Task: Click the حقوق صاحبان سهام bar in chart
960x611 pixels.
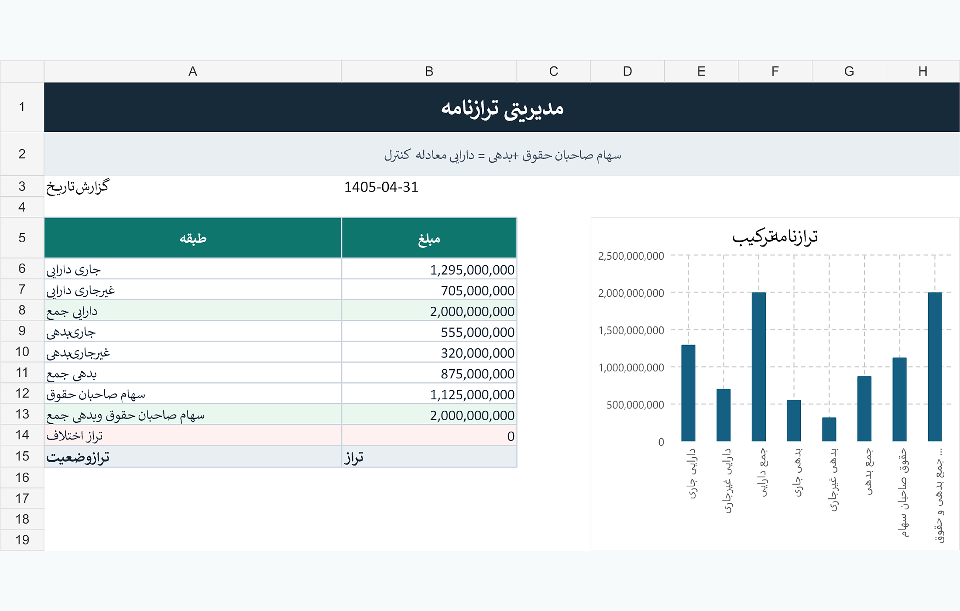Action: [x=899, y=399]
